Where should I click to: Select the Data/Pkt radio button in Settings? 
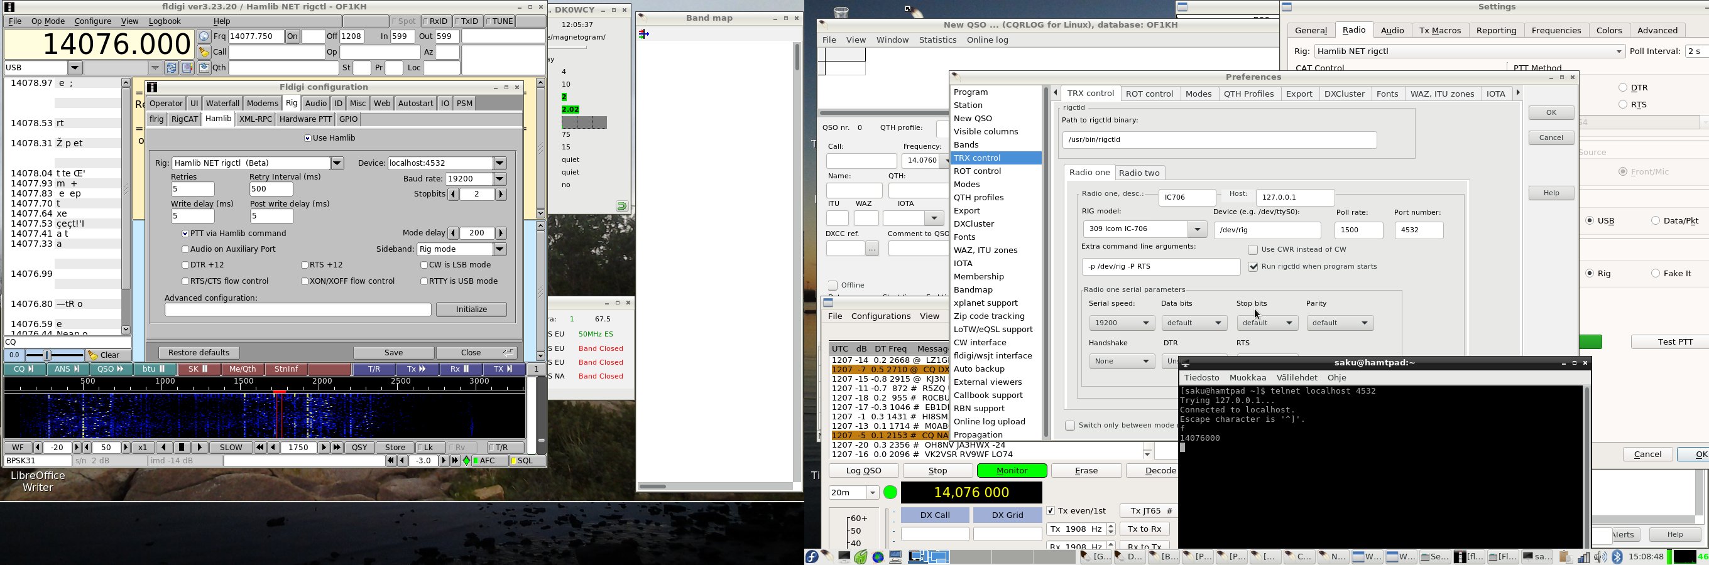1655,221
